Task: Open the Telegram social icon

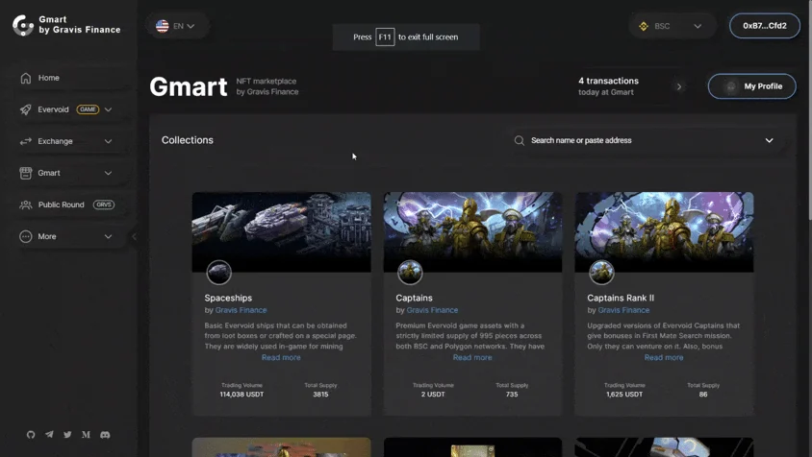Action: point(49,435)
